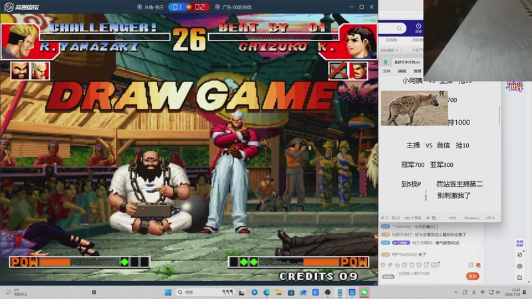
Task: Click the search magnifier in the streaming panel
Action: point(399,28)
